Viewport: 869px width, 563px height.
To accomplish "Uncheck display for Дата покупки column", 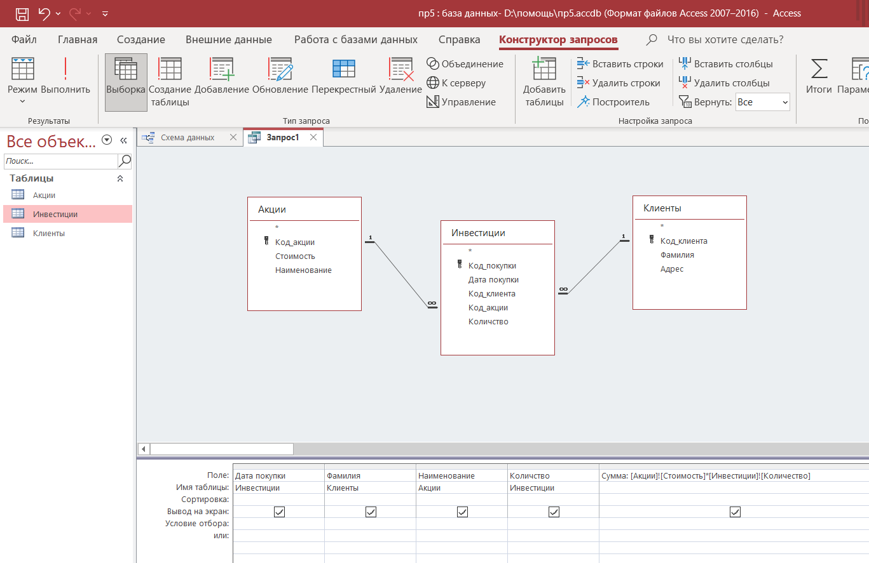I will tap(279, 512).
